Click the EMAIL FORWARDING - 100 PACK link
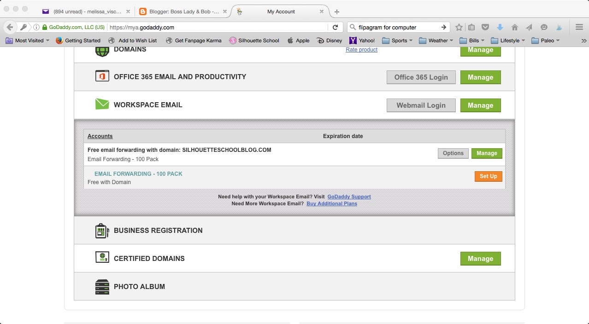 (138, 174)
